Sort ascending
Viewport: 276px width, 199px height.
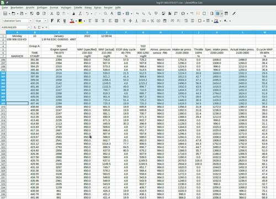pos(144,13)
